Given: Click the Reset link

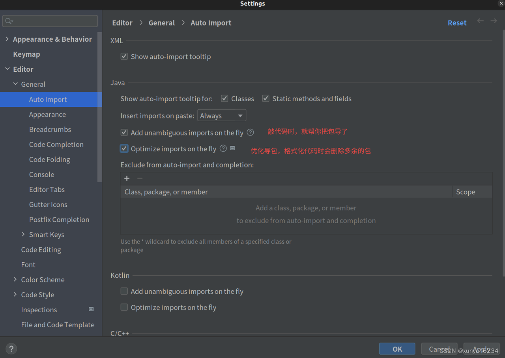Looking at the screenshot, I should click(457, 23).
